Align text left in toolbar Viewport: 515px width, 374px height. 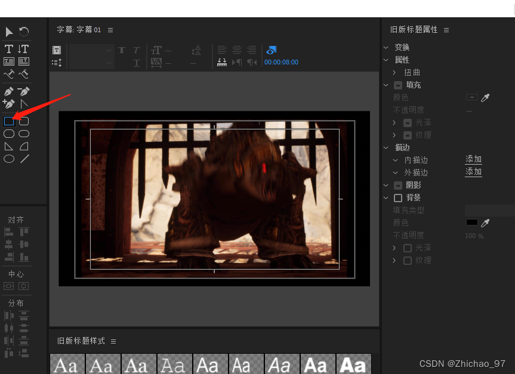click(222, 50)
